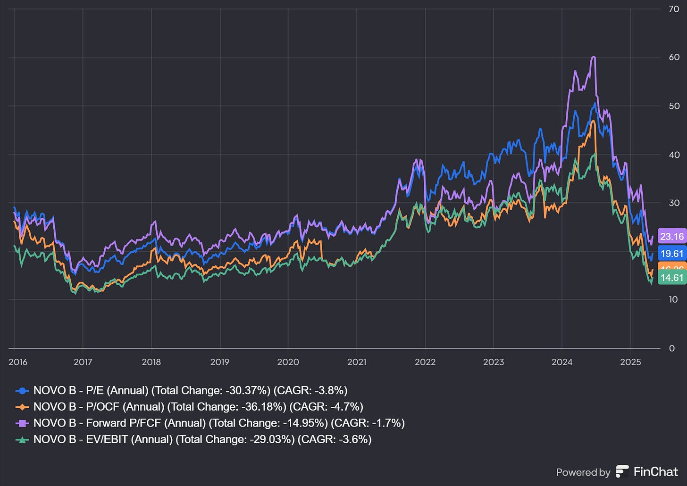Image resolution: width=687 pixels, height=486 pixels.
Task: Click the purple Forward P/FCF legend marker
Action: (22, 423)
